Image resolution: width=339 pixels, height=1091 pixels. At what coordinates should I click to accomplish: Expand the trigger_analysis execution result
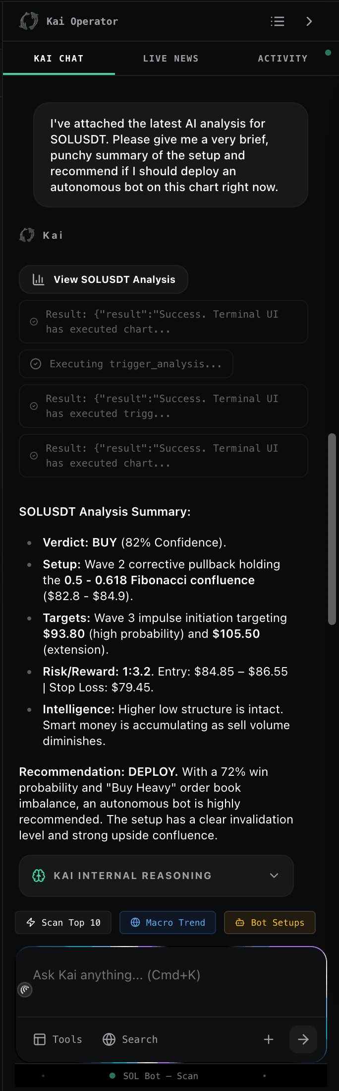click(x=164, y=406)
